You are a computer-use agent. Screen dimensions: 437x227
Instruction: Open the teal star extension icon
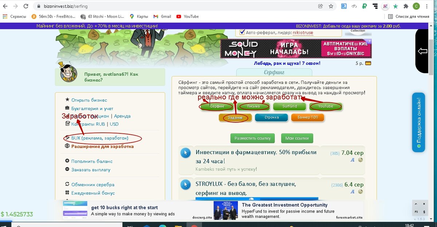[x=395, y=6]
